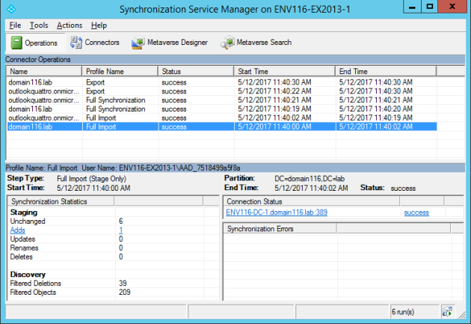
Task: Select domain116.lab Export run at 11:40:30
Action: pos(222,82)
